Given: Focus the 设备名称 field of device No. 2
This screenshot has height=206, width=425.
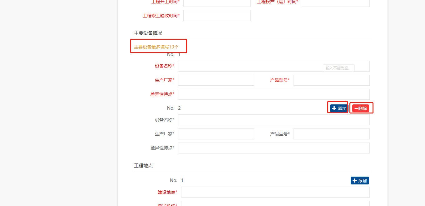Looking at the screenshot, I should [x=274, y=120].
